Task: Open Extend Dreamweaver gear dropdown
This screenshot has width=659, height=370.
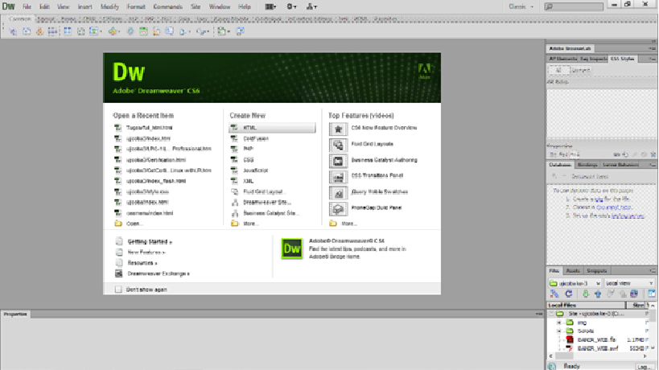Action: tap(291, 6)
